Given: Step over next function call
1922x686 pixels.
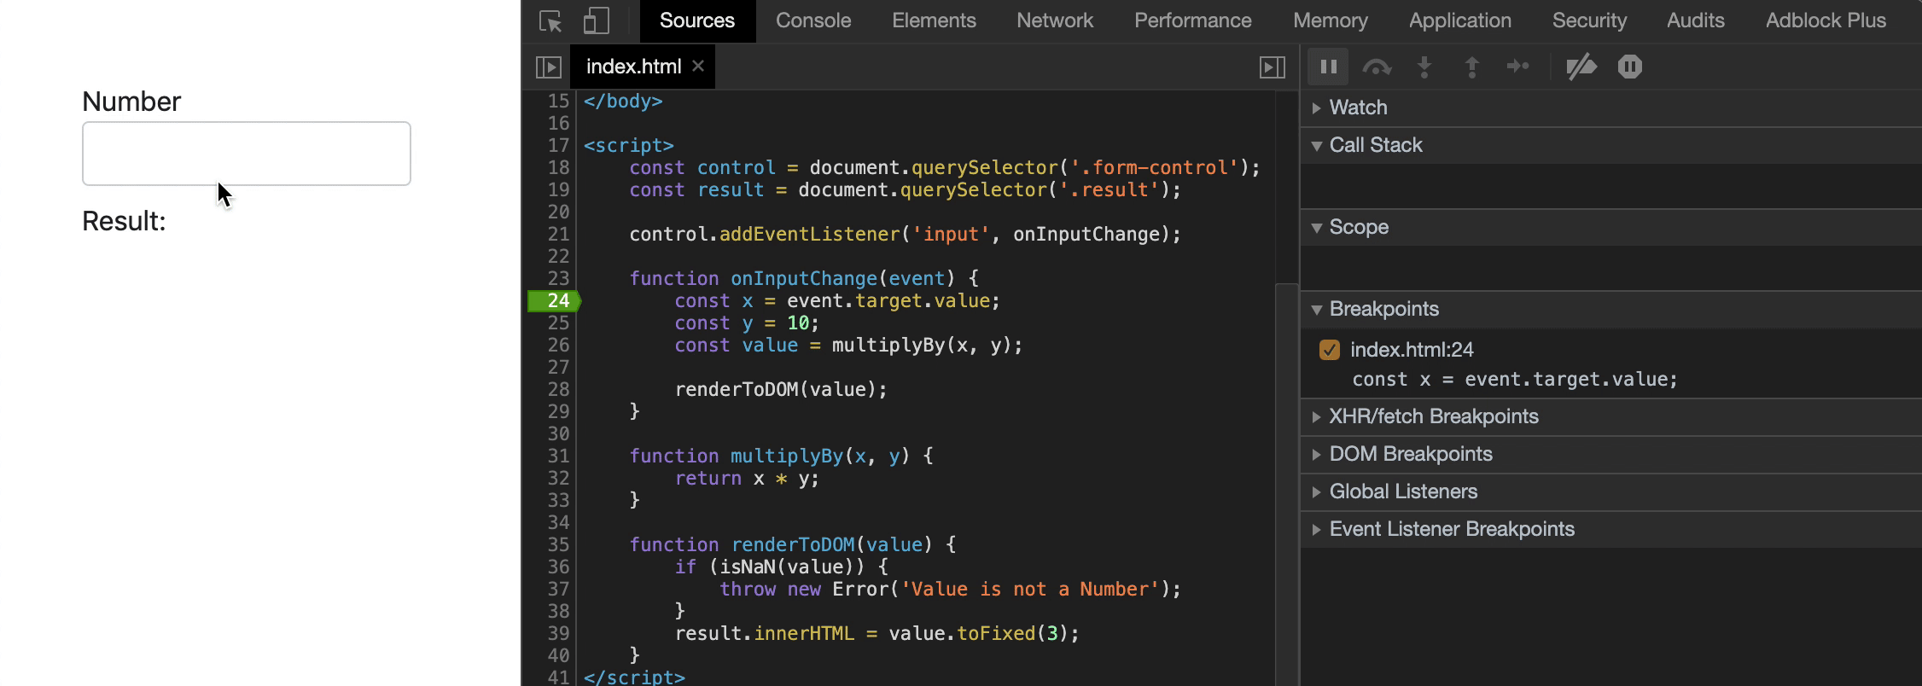Looking at the screenshot, I should tap(1376, 67).
